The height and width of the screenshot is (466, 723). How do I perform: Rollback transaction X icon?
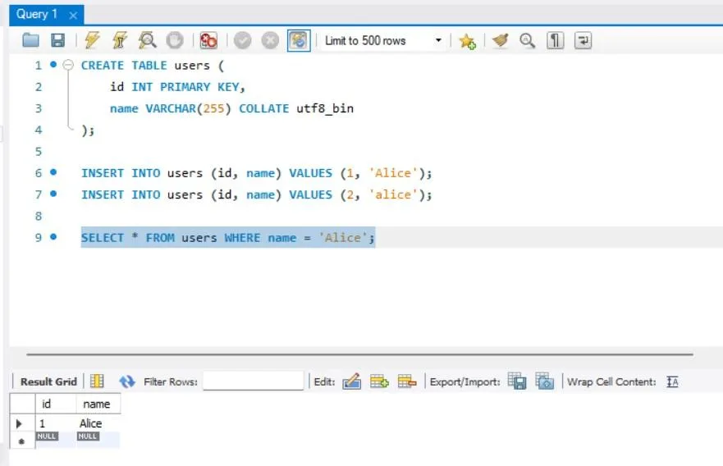pyautogui.click(x=270, y=40)
